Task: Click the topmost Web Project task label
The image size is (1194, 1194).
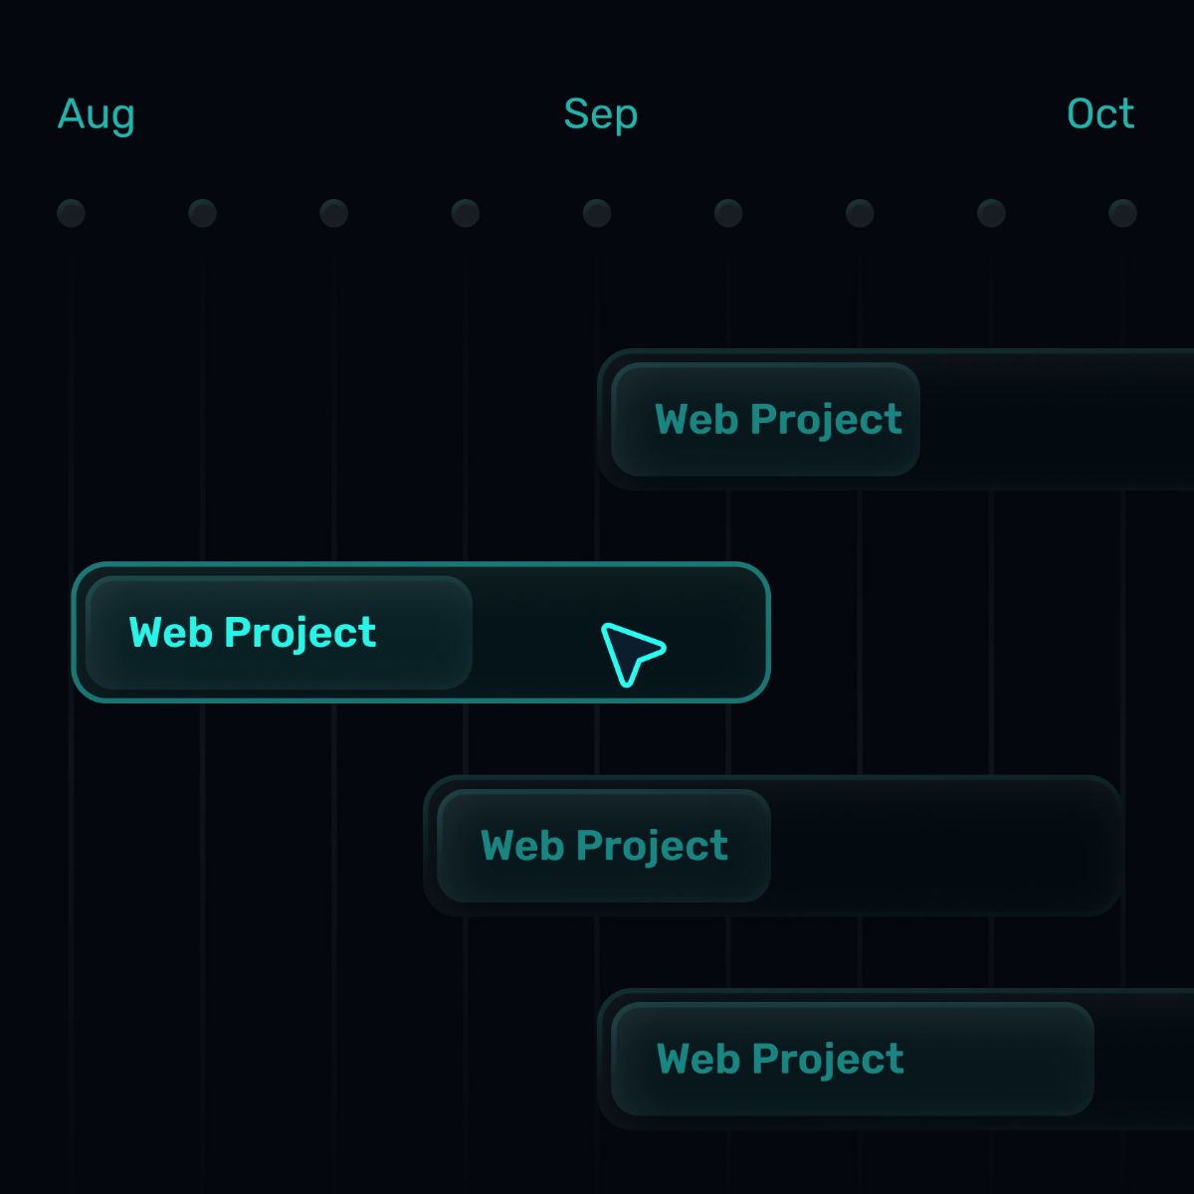Action: point(778,420)
